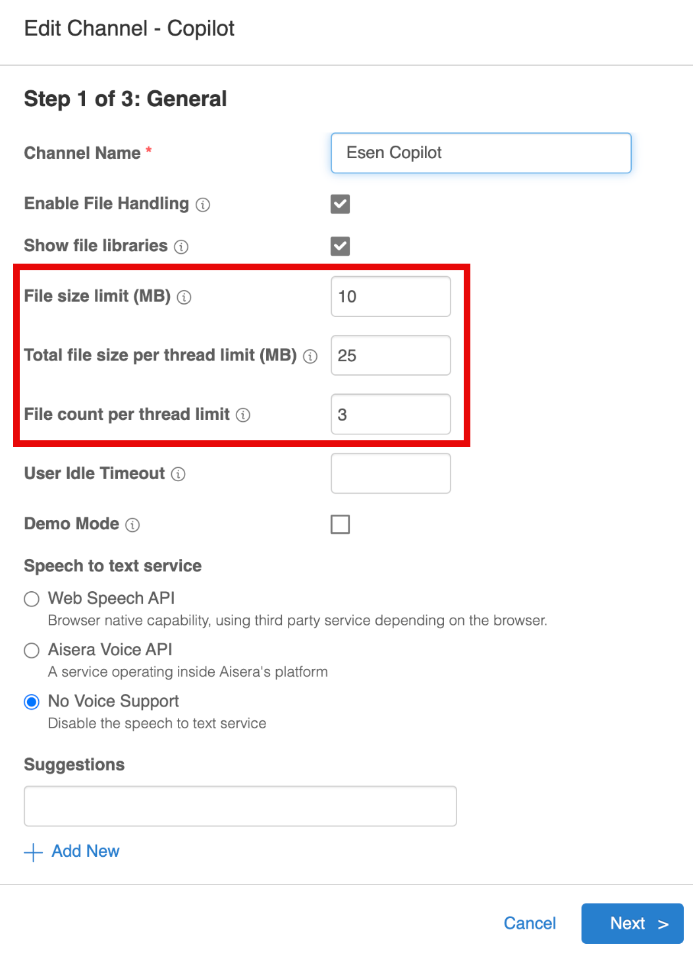Image resolution: width=693 pixels, height=957 pixels.
Task: Uncheck the Enable File Handling checkbox
Action: pyautogui.click(x=340, y=204)
